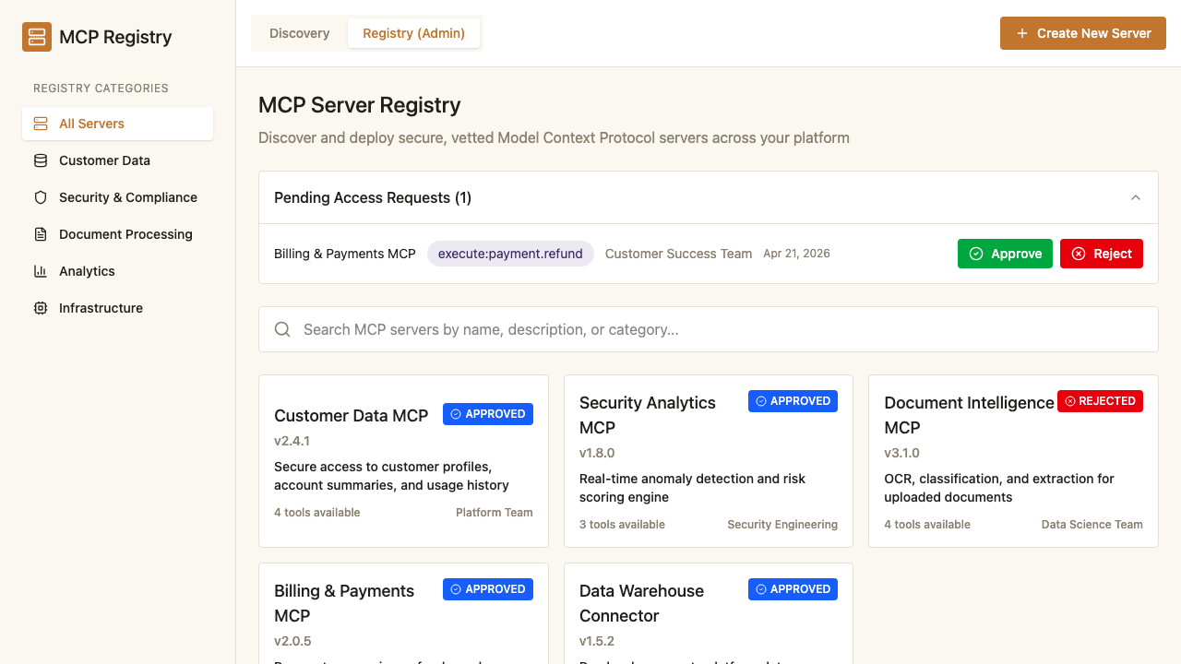Click version v1.5.2 text
The image size is (1181, 664).
click(x=597, y=641)
